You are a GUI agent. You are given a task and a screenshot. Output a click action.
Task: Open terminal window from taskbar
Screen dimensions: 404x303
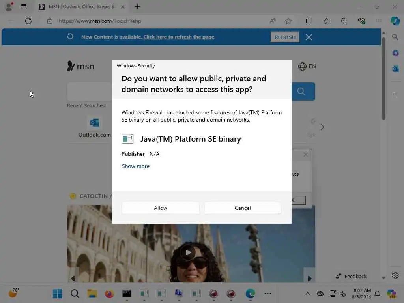[x=127, y=294]
